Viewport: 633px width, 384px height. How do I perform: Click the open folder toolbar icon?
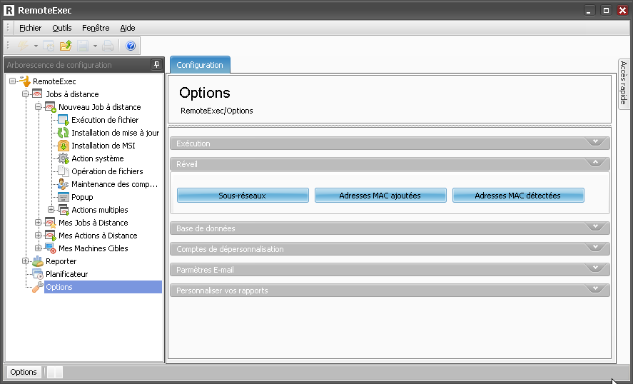click(x=66, y=46)
